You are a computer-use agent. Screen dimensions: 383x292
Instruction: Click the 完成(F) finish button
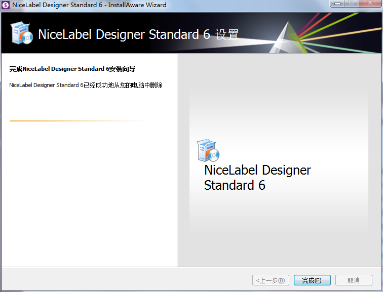(312, 280)
